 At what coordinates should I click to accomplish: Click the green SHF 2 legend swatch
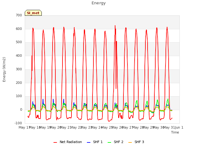[x=109, y=142]
